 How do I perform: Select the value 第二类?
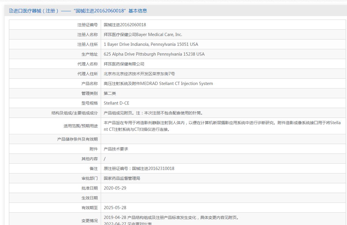110,93
